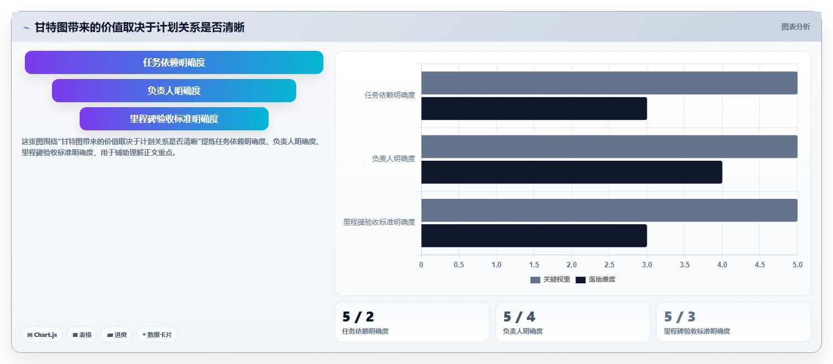Click the 落地难度 bar for 里程碑验收标准明确度
This screenshot has height=364, width=833.
click(x=534, y=236)
